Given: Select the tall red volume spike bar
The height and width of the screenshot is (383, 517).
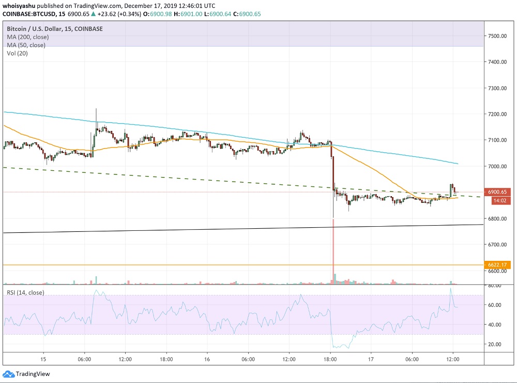Looking at the screenshot, I should tap(333, 251).
